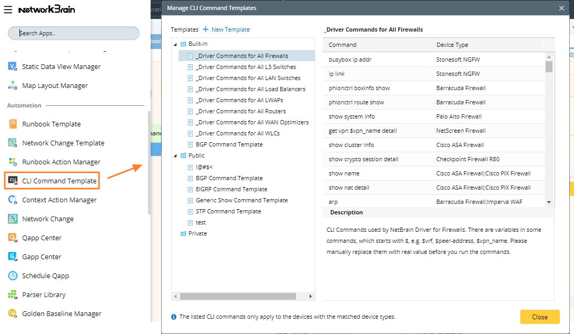Screen dimensions: 574x334
Task: Click the Search Apps field
Action: [x=74, y=33]
